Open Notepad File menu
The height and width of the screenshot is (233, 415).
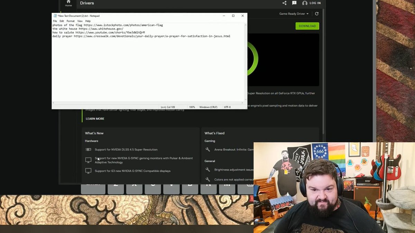point(55,21)
